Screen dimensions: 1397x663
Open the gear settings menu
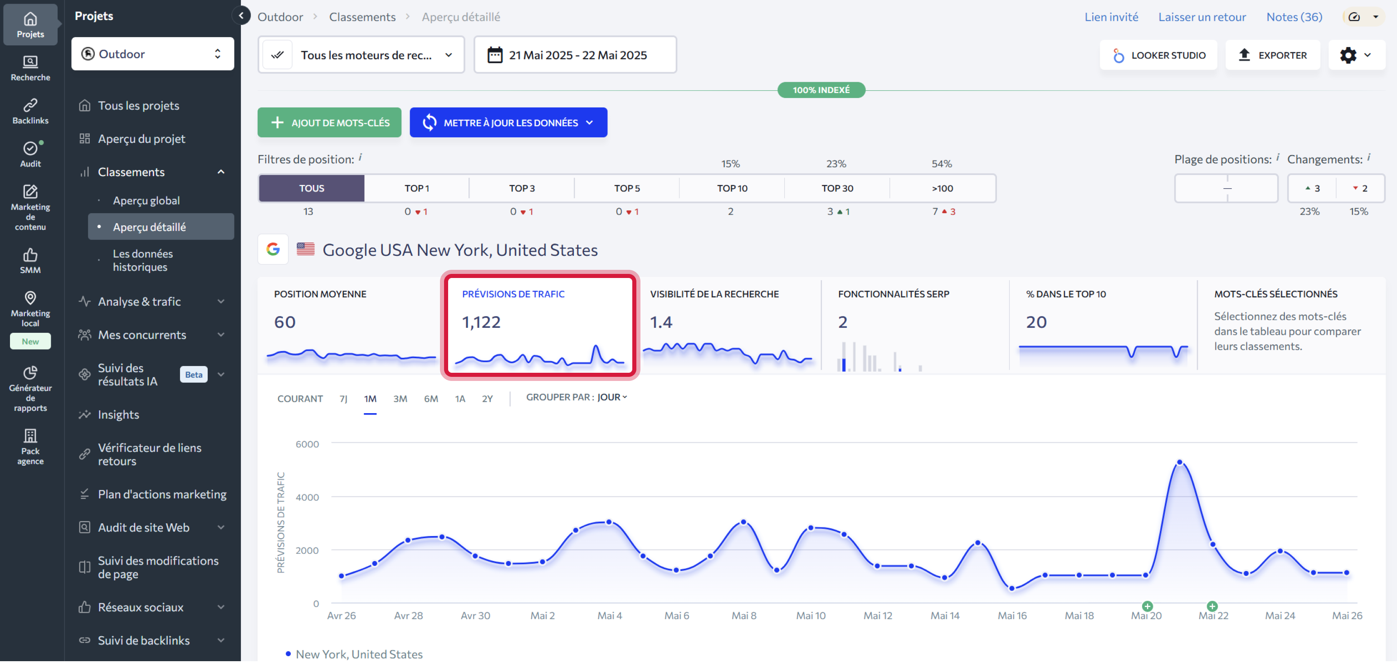[x=1356, y=55]
